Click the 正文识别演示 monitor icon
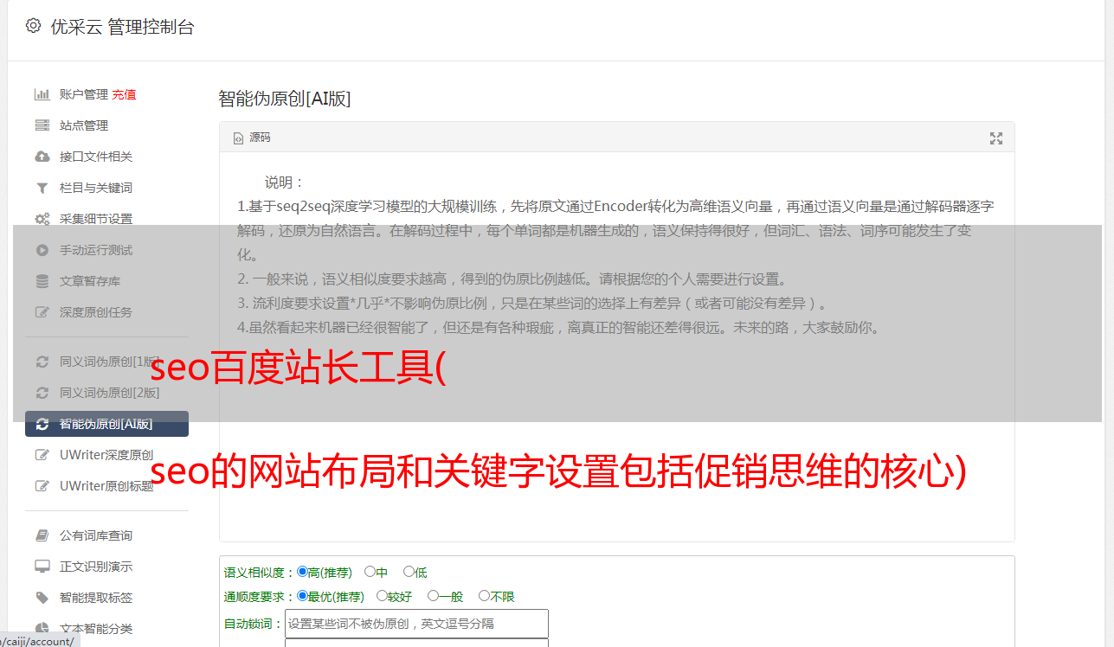Image resolution: width=1114 pixels, height=647 pixels. click(x=42, y=567)
